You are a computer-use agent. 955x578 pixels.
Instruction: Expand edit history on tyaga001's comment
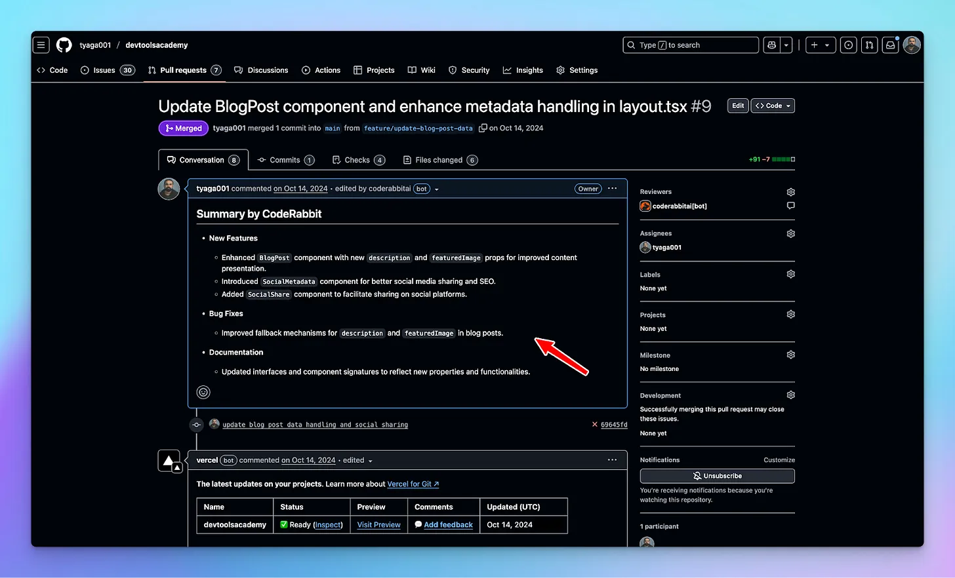pos(437,189)
